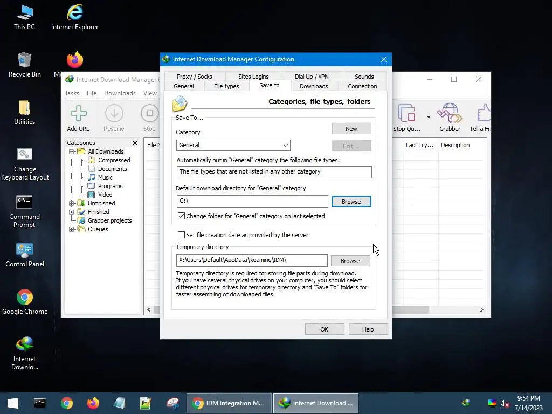552x414 pixels.
Task: Open Command Prompt taskbar icon
Action: point(40,403)
